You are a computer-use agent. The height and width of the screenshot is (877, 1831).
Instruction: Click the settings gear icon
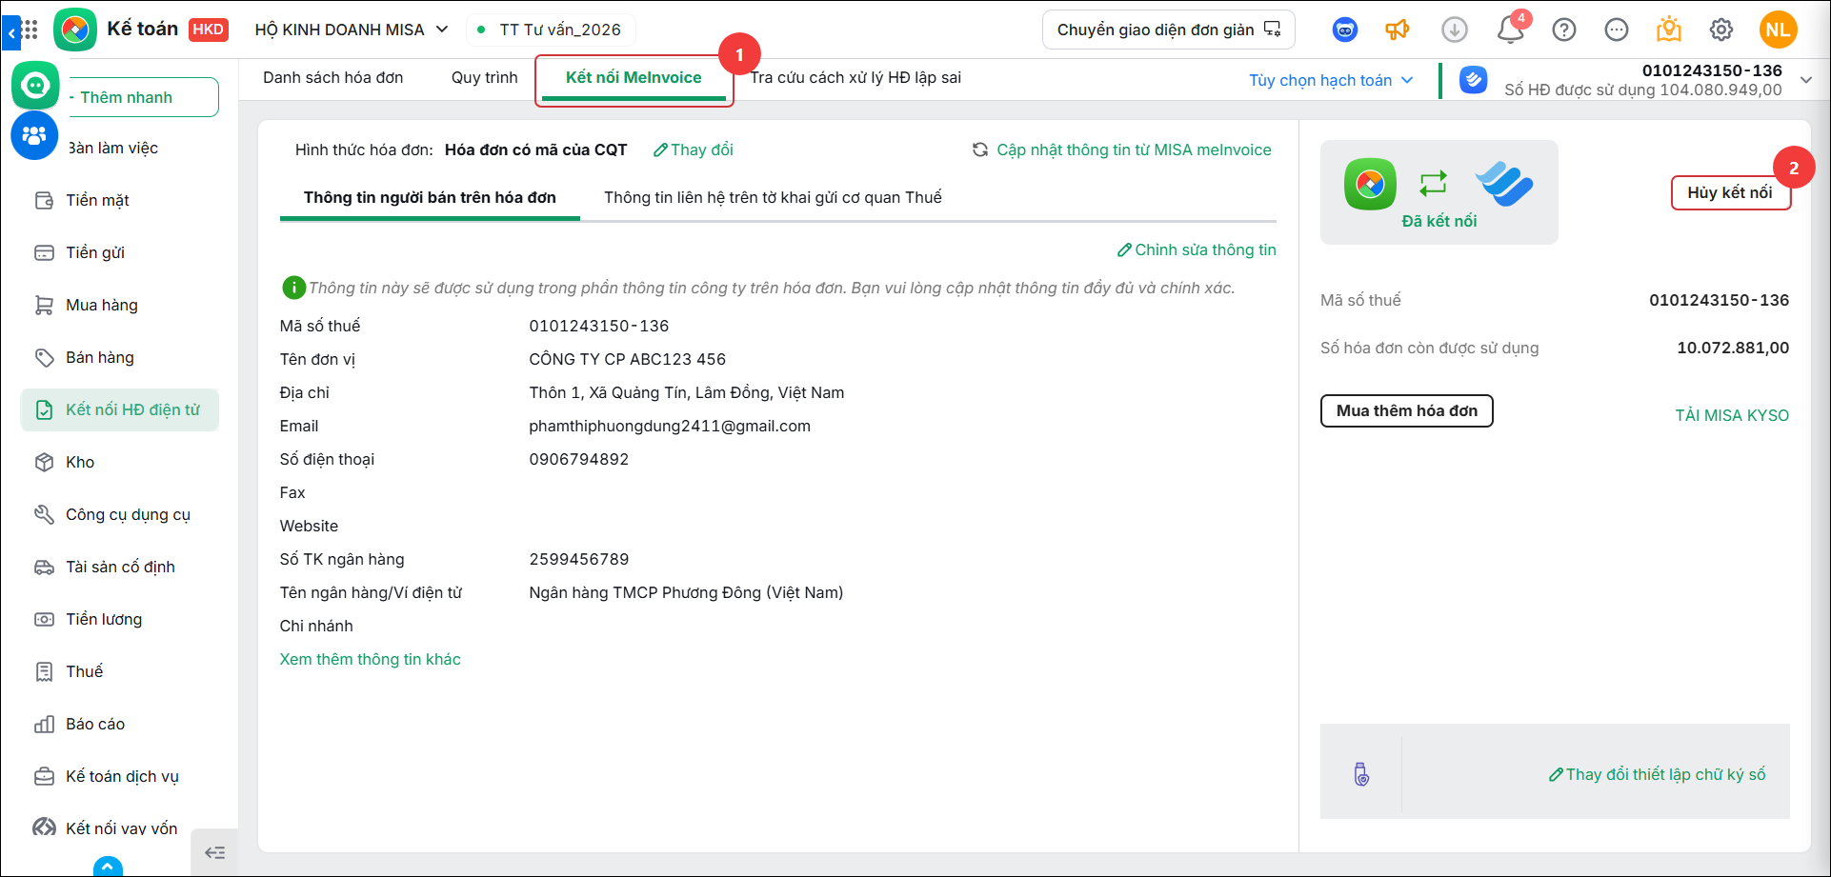[1721, 30]
